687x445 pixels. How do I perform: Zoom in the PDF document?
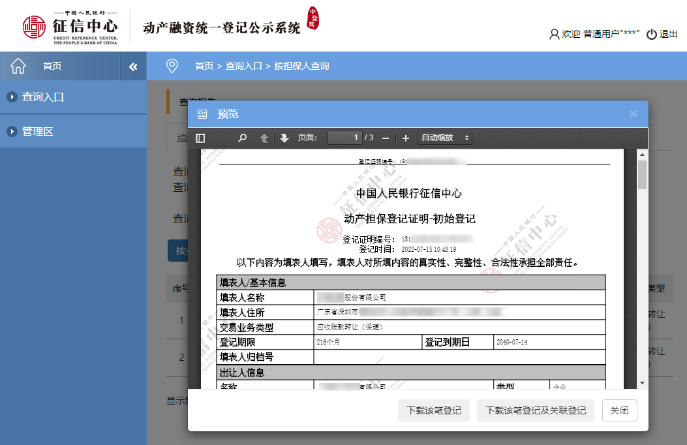pyautogui.click(x=405, y=138)
